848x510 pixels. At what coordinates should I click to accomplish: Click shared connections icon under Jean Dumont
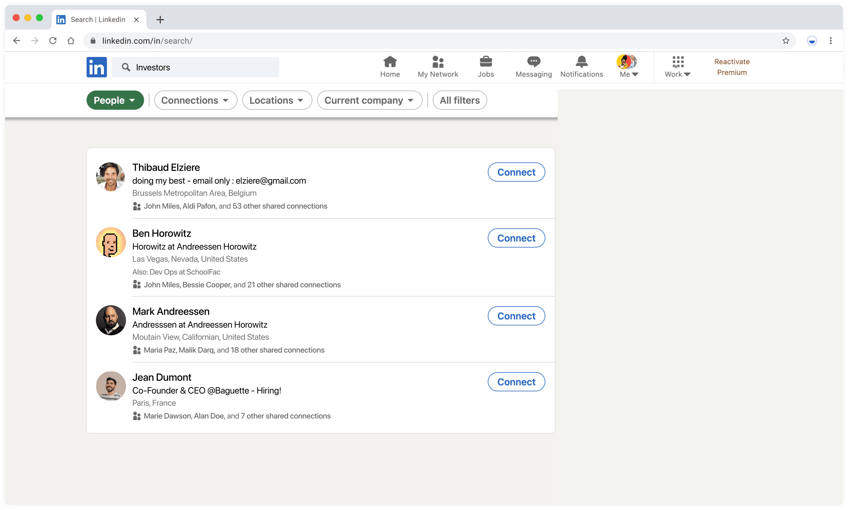coord(137,416)
